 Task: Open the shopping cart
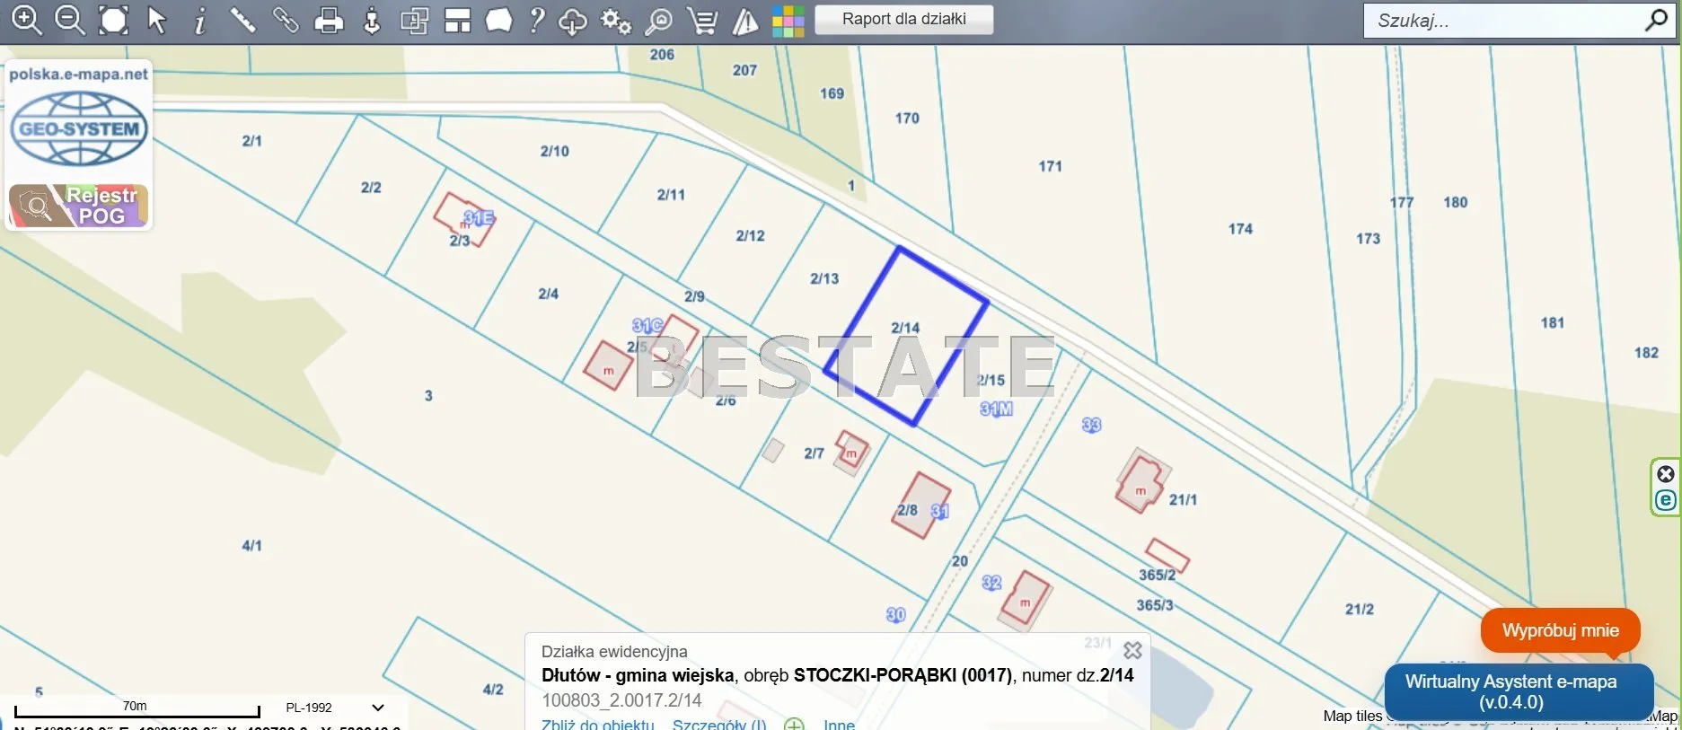702,20
